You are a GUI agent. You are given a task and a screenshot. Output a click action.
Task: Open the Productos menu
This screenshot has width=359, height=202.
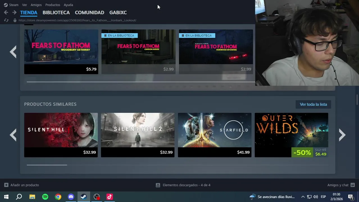point(53,5)
